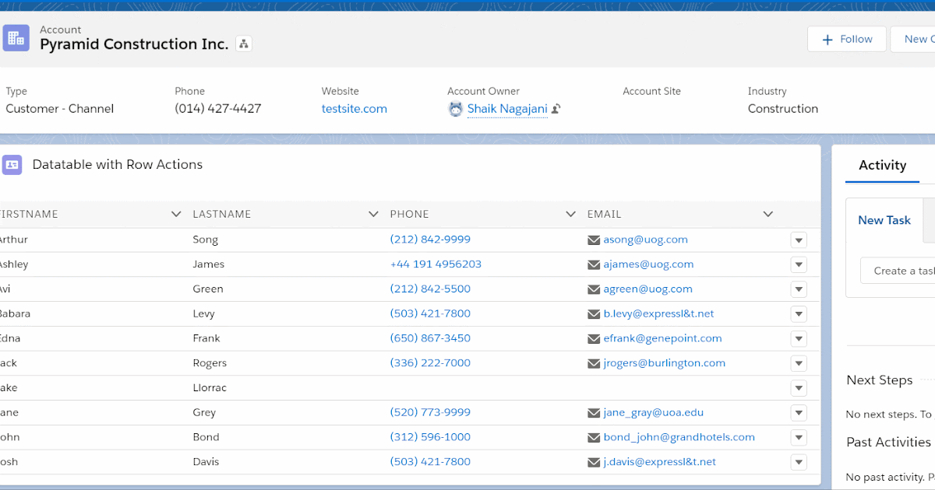Viewport: 935px width, 490px height.
Task: Open the jrogers@burlington.com email link
Action: point(665,363)
